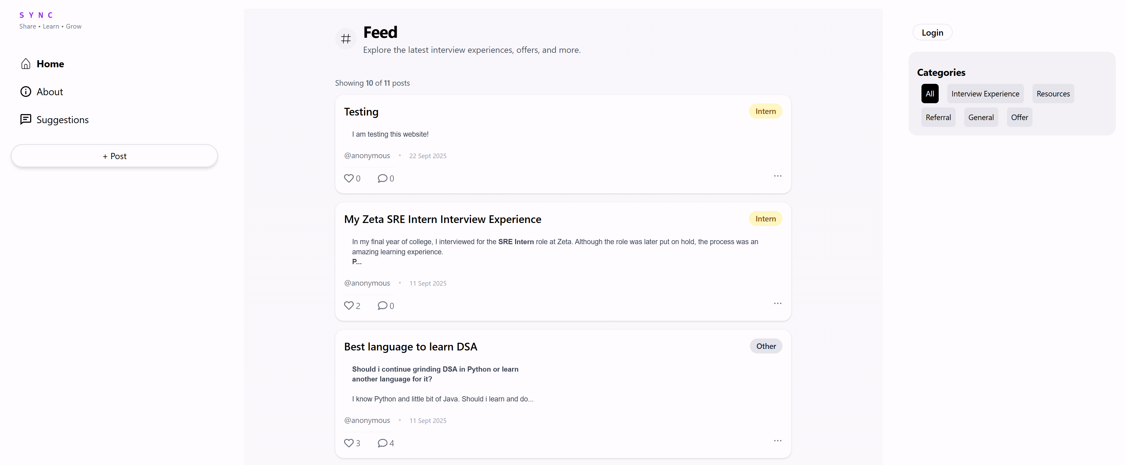Open comments on the DSA language post
Viewport: 1125px width, 465px height.
pyautogui.click(x=382, y=443)
